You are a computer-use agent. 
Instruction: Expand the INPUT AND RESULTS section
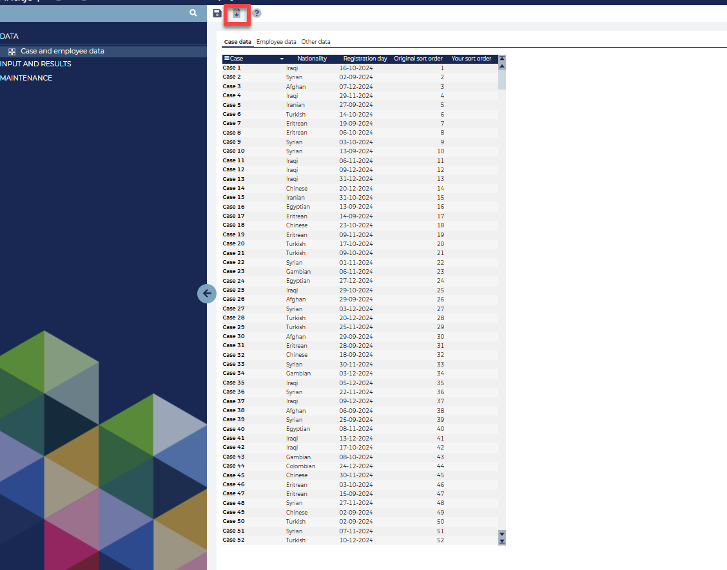pyautogui.click(x=36, y=64)
